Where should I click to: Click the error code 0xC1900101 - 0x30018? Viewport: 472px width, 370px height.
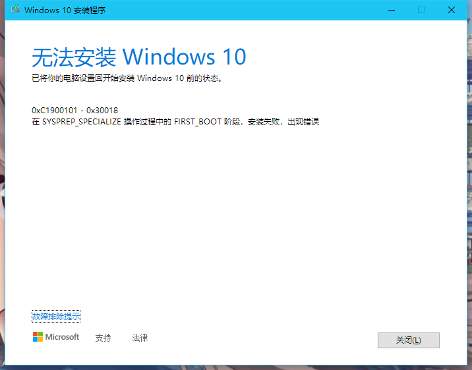[74, 110]
